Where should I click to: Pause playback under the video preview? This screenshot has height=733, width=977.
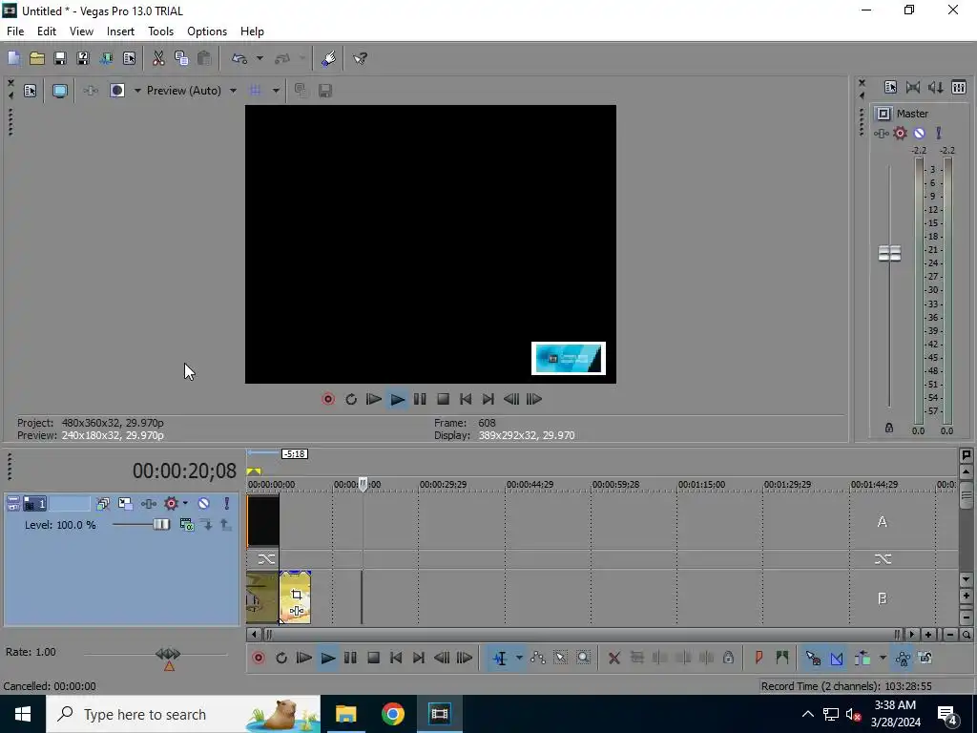click(420, 399)
